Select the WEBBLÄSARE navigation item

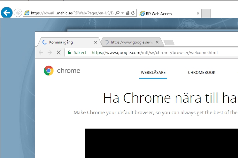153,73
